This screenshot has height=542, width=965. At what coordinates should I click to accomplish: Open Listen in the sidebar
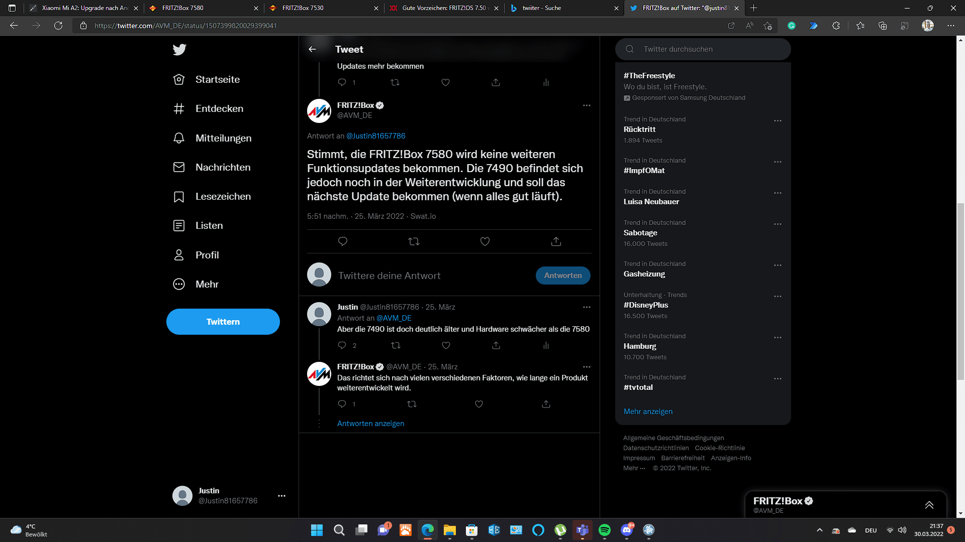[x=199, y=225]
